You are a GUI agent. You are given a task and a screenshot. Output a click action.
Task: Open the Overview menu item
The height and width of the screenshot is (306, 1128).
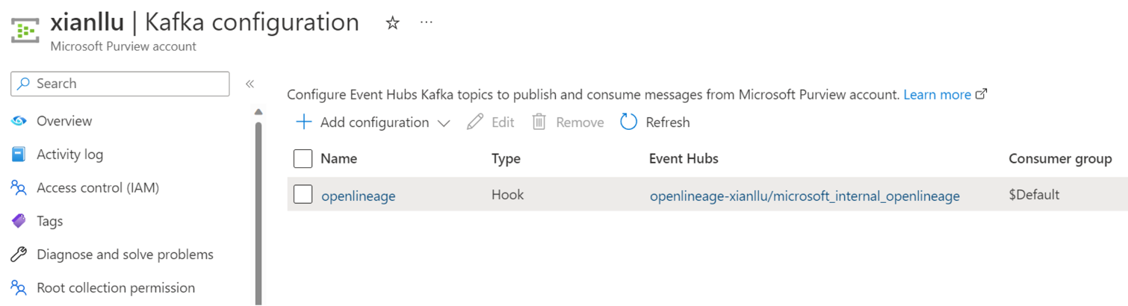click(x=64, y=121)
